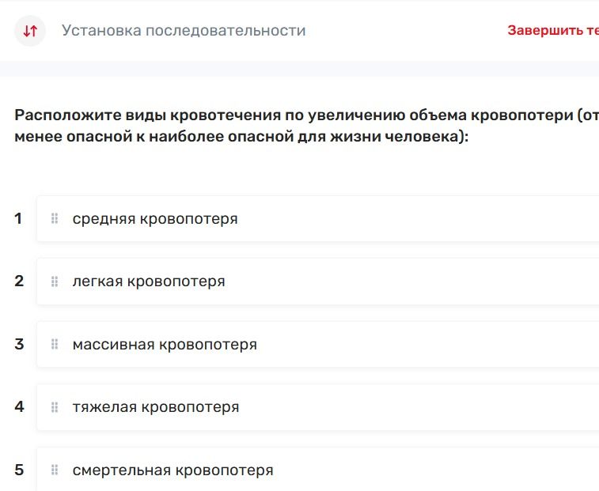Click position number 2 label

point(19,281)
